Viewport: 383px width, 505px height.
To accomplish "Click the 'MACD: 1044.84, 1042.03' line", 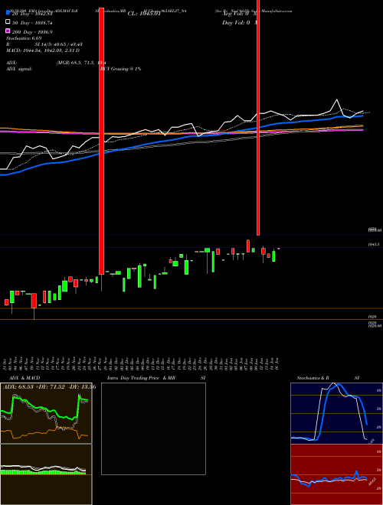I will tap(43, 50).
